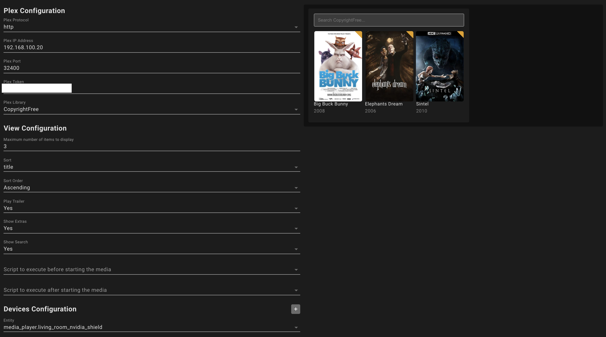Screen dimensions: 606x337
Task: Click the View Configuration heading
Action: 35,128
